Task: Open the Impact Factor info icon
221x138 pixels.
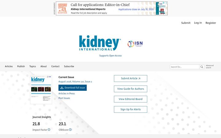Action: click(x=49, y=129)
